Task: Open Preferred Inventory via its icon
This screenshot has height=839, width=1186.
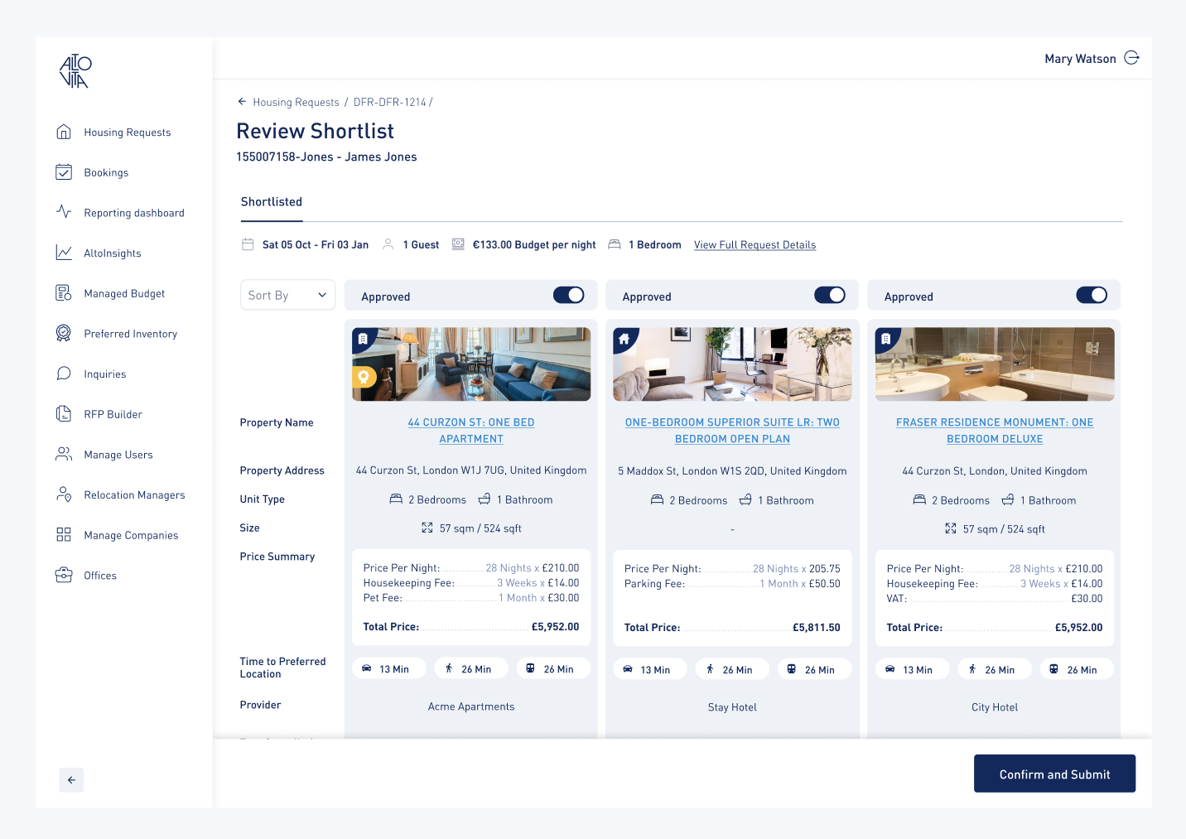Action: tap(64, 333)
